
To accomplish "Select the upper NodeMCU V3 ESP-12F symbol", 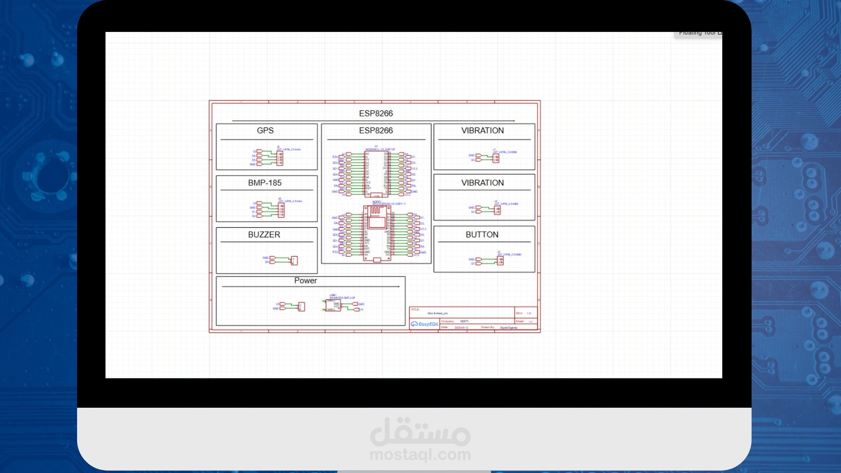I will (376, 174).
